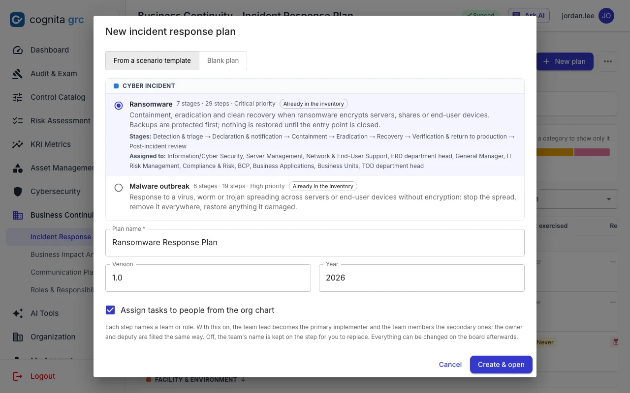630x393 pixels.
Task: Click the Asset Management shapes icon
Action: click(18, 168)
